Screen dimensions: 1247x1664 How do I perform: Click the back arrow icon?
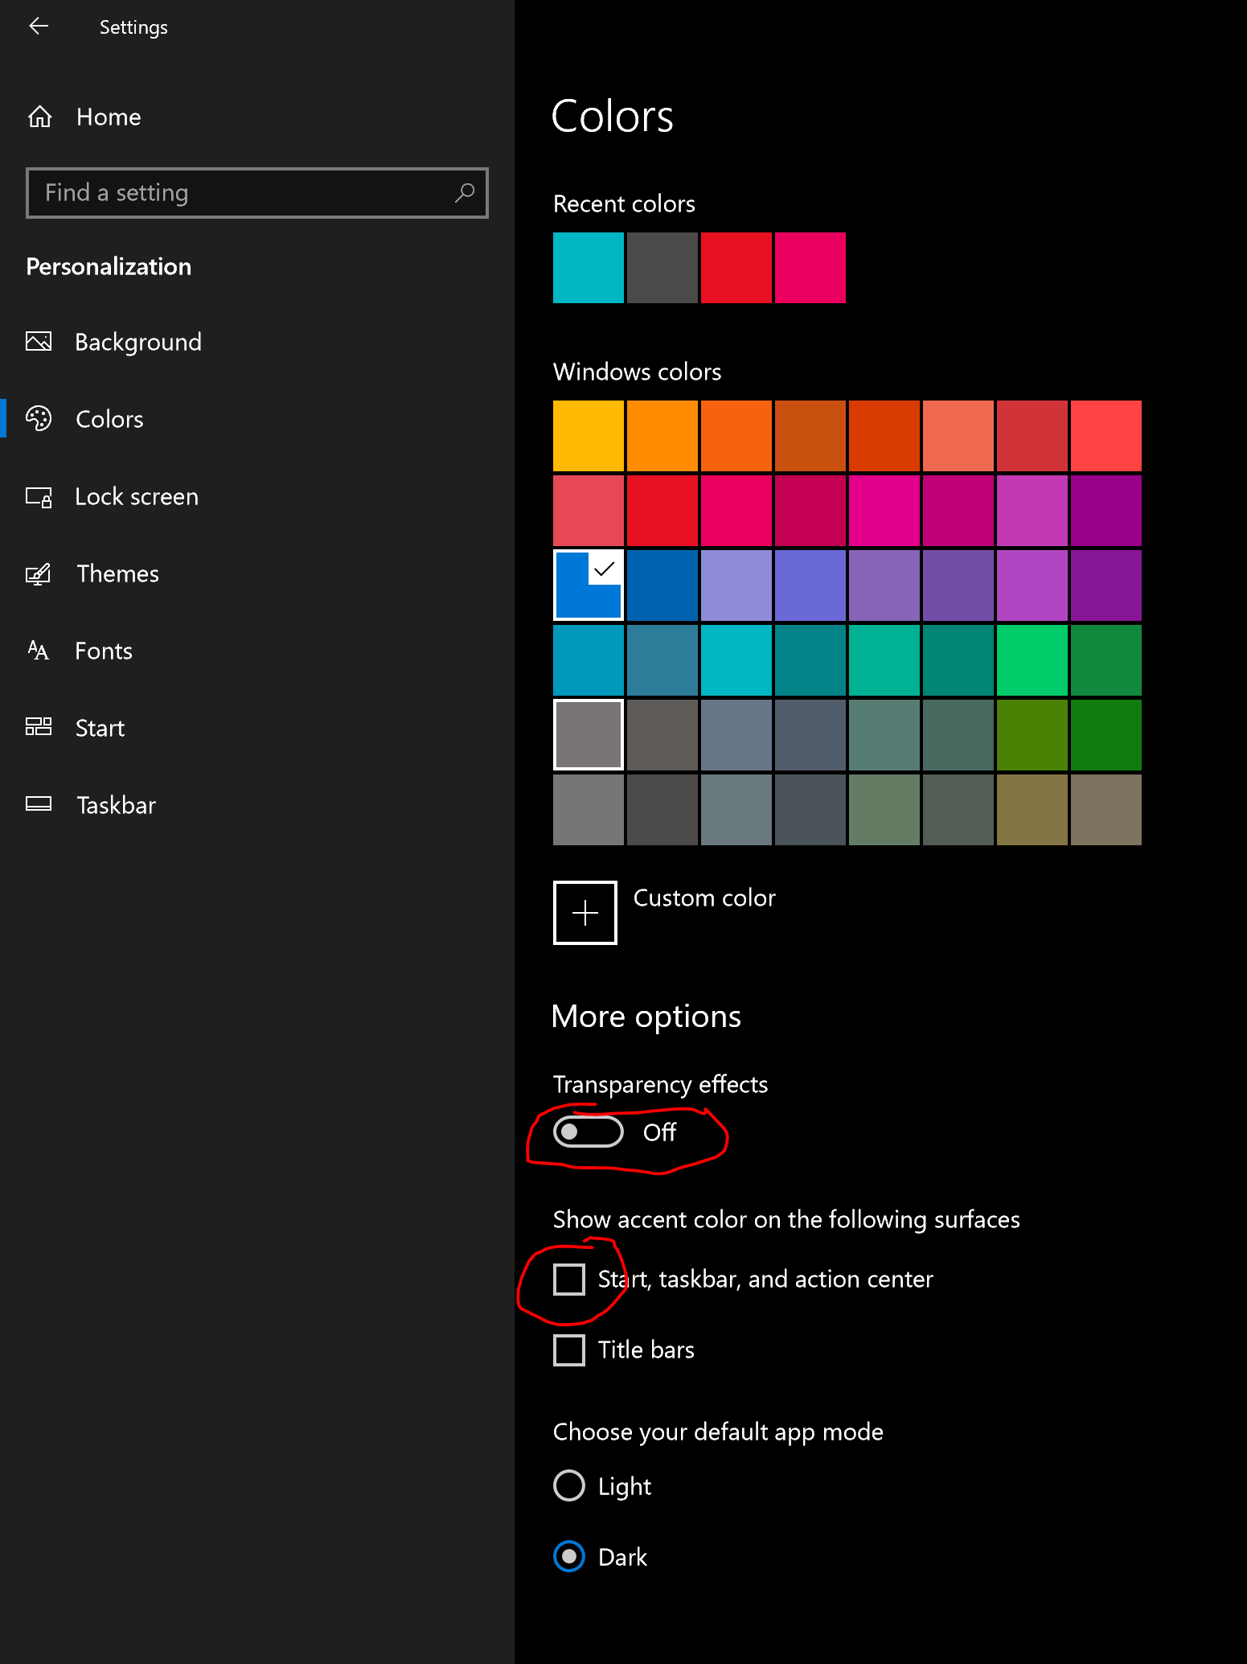(39, 27)
